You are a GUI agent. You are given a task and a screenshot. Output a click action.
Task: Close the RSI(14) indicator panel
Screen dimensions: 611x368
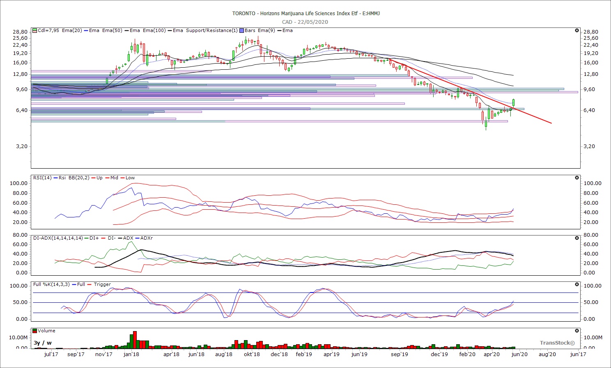coord(577,178)
